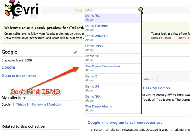
Task: Open the Desktop Edition article link
Action: pos(156,88)
